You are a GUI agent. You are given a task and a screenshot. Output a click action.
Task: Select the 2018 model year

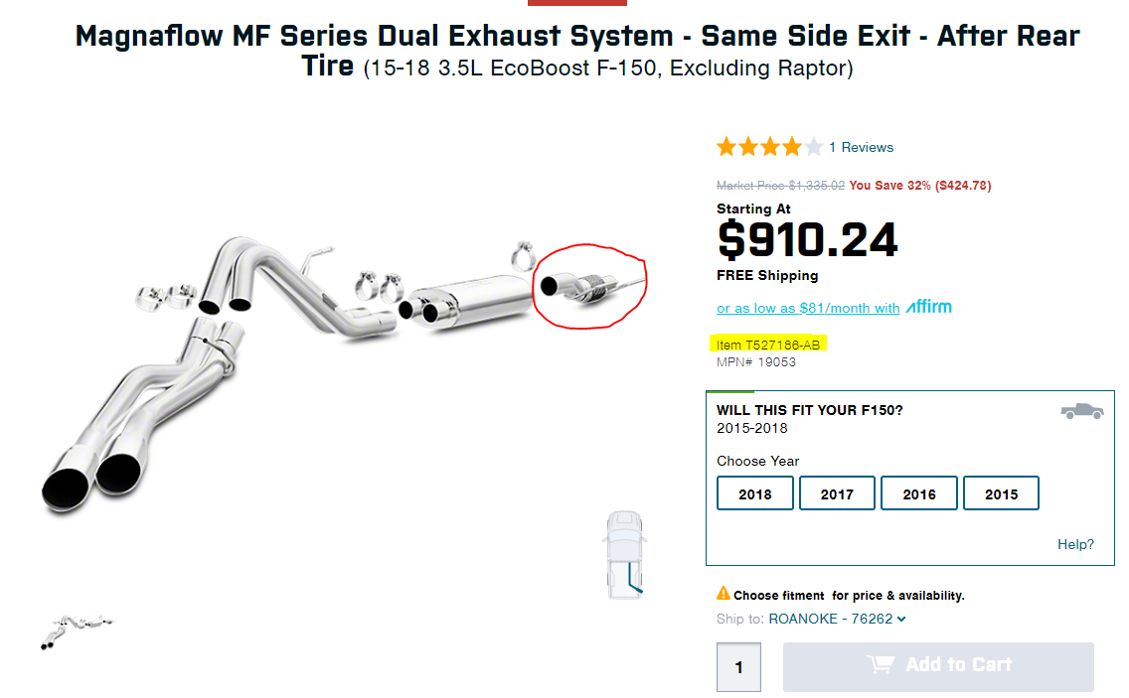[754, 492]
